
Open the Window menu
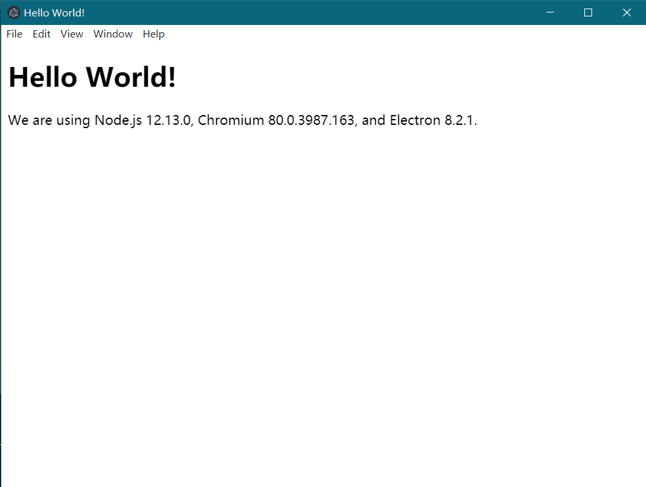pyautogui.click(x=113, y=34)
